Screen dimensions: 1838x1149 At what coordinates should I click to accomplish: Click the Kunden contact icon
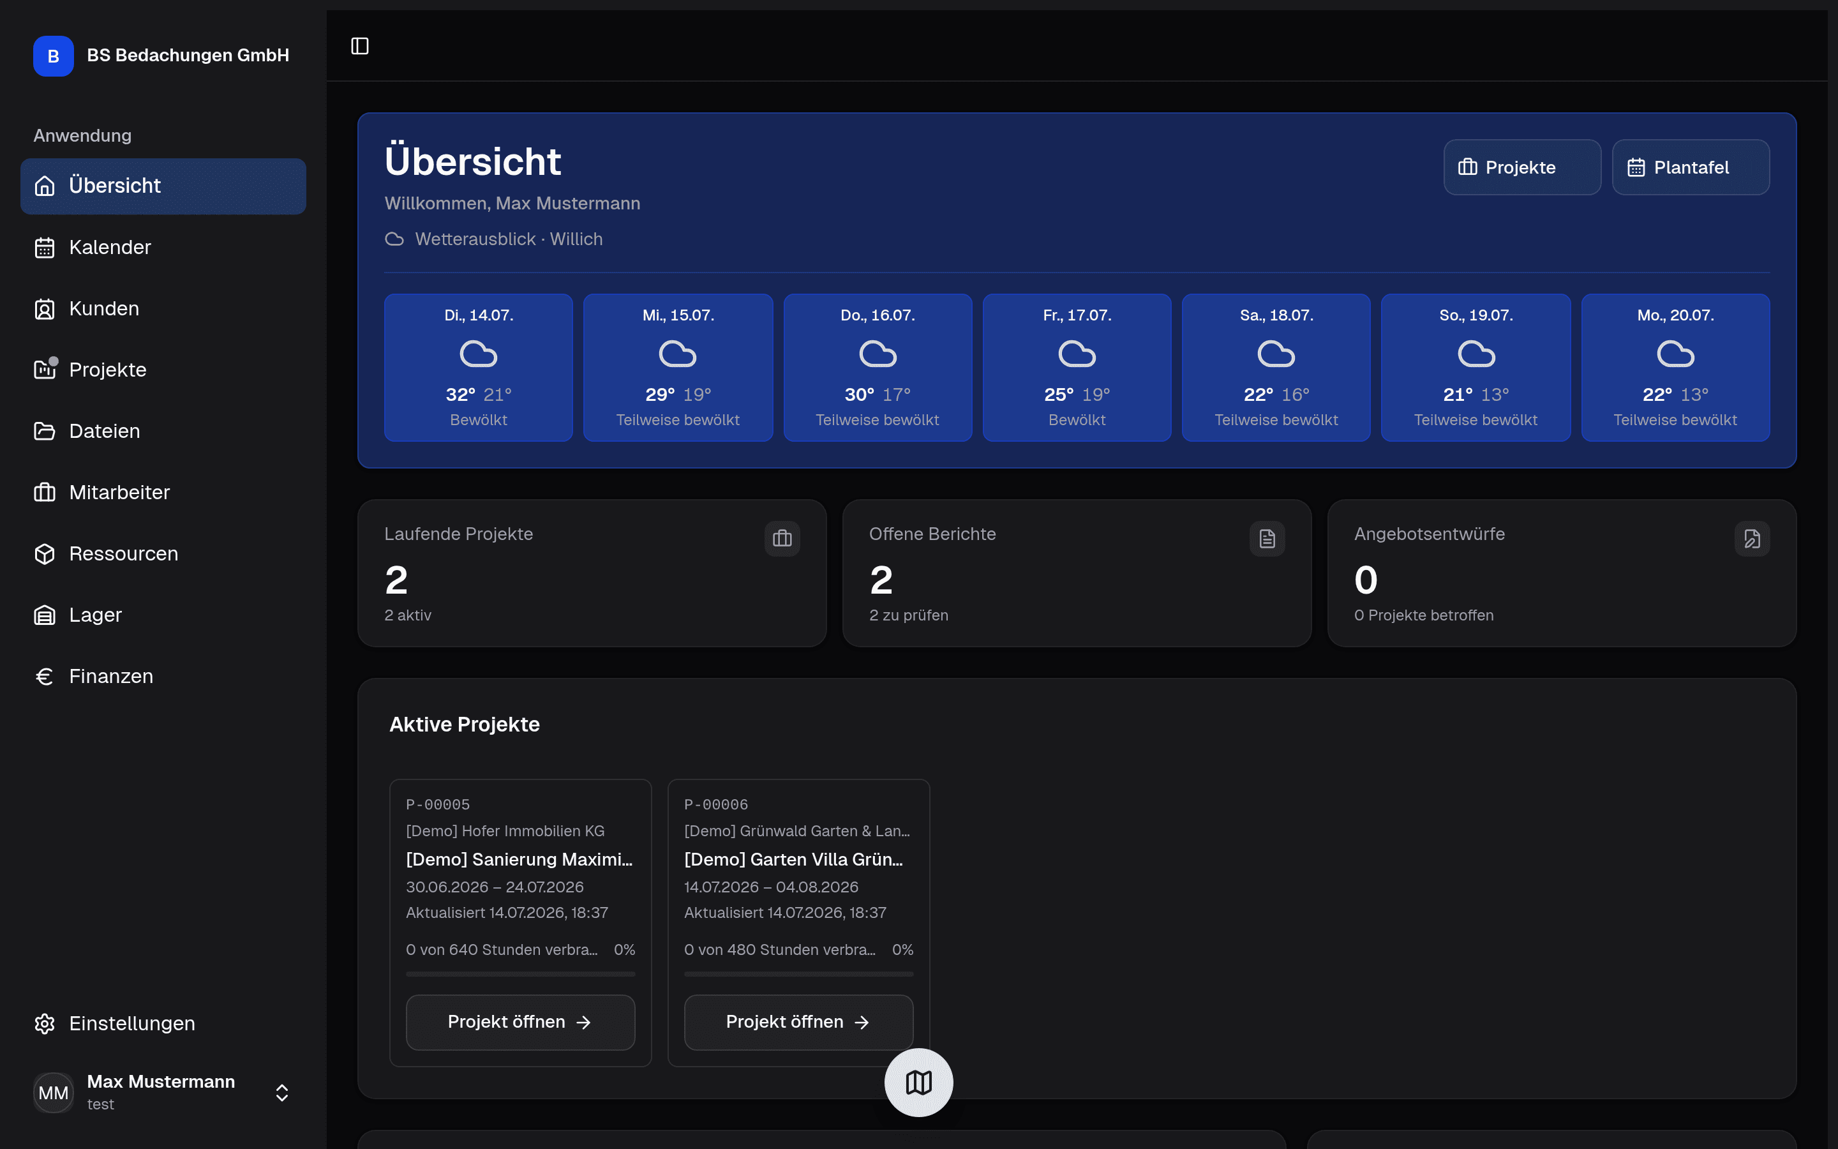click(x=45, y=308)
